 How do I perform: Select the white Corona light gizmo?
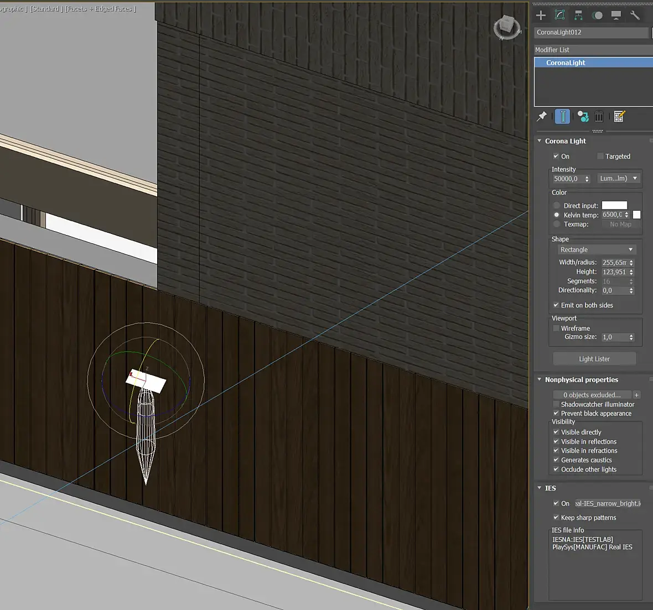pos(146,380)
